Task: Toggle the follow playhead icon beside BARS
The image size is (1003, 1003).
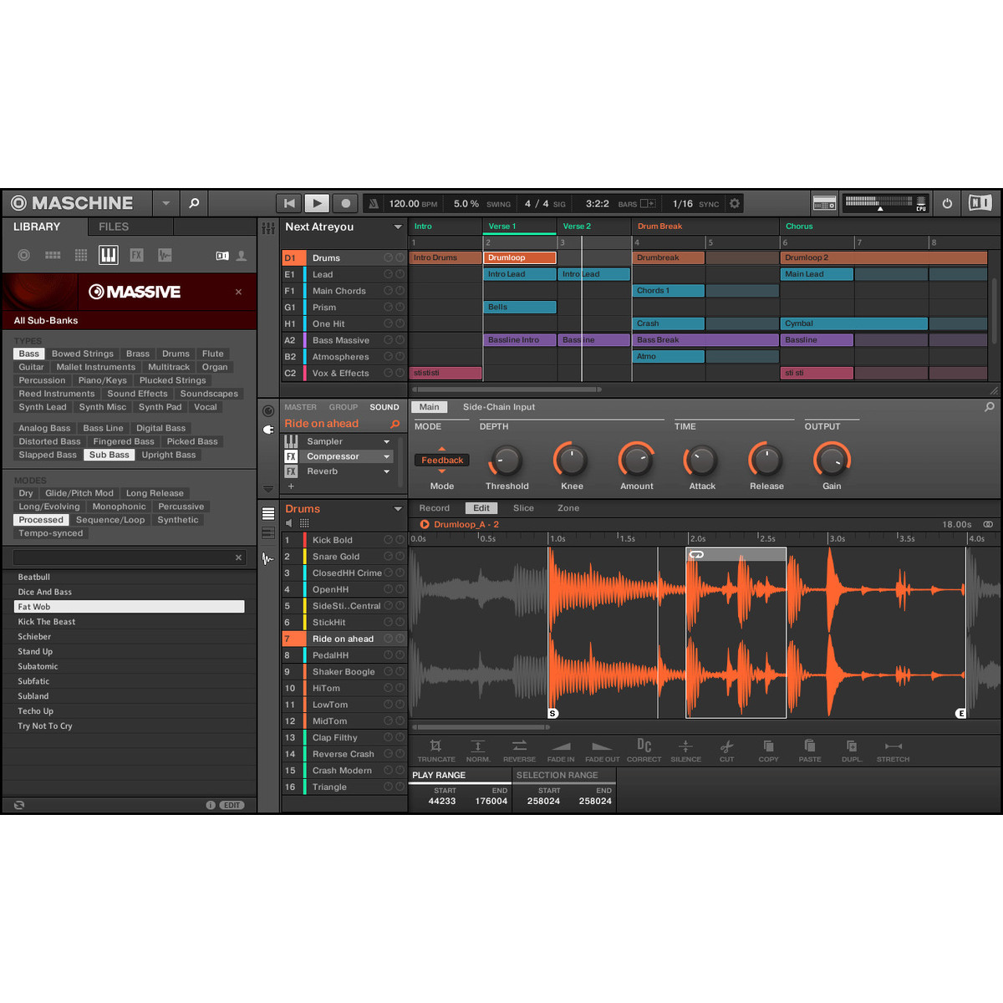Action: (x=648, y=203)
